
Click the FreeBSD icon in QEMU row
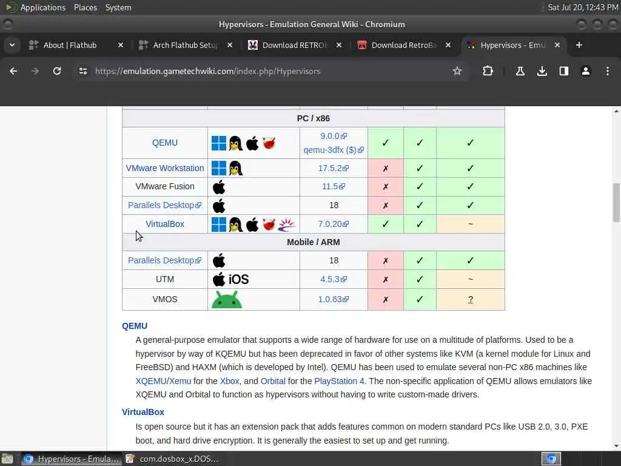[x=269, y=143]
